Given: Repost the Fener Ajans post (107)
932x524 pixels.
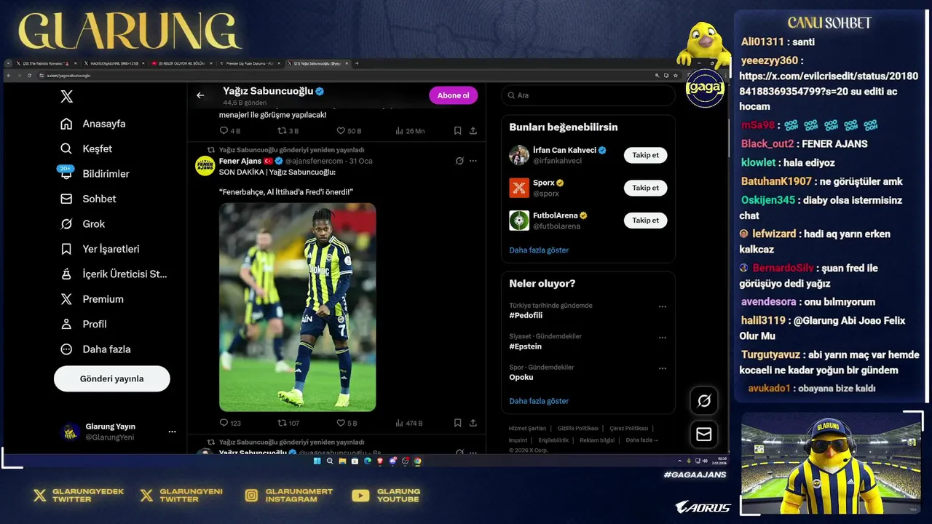Looking at the screenshot, I should point(288,423).
